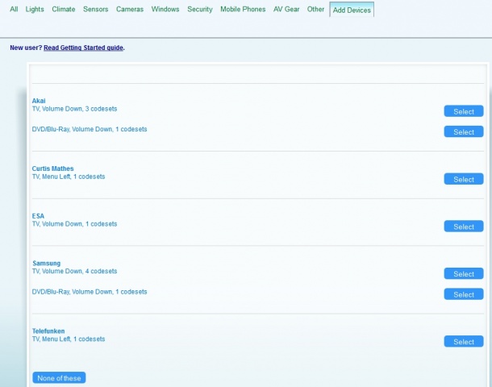Select the Telefunken TV option
The image size is (492, 387).
pyautogui.click(x=464, y=342)
